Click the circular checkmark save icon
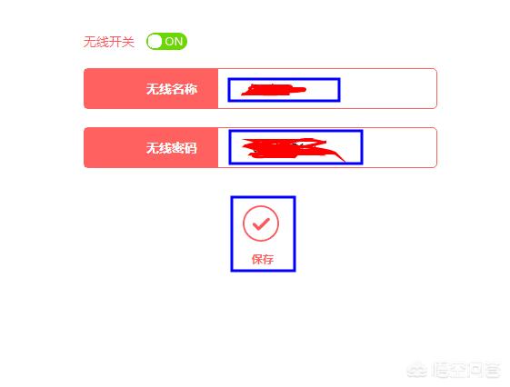The height and width of the screenshot is (387, 510). tap(261, 223)
